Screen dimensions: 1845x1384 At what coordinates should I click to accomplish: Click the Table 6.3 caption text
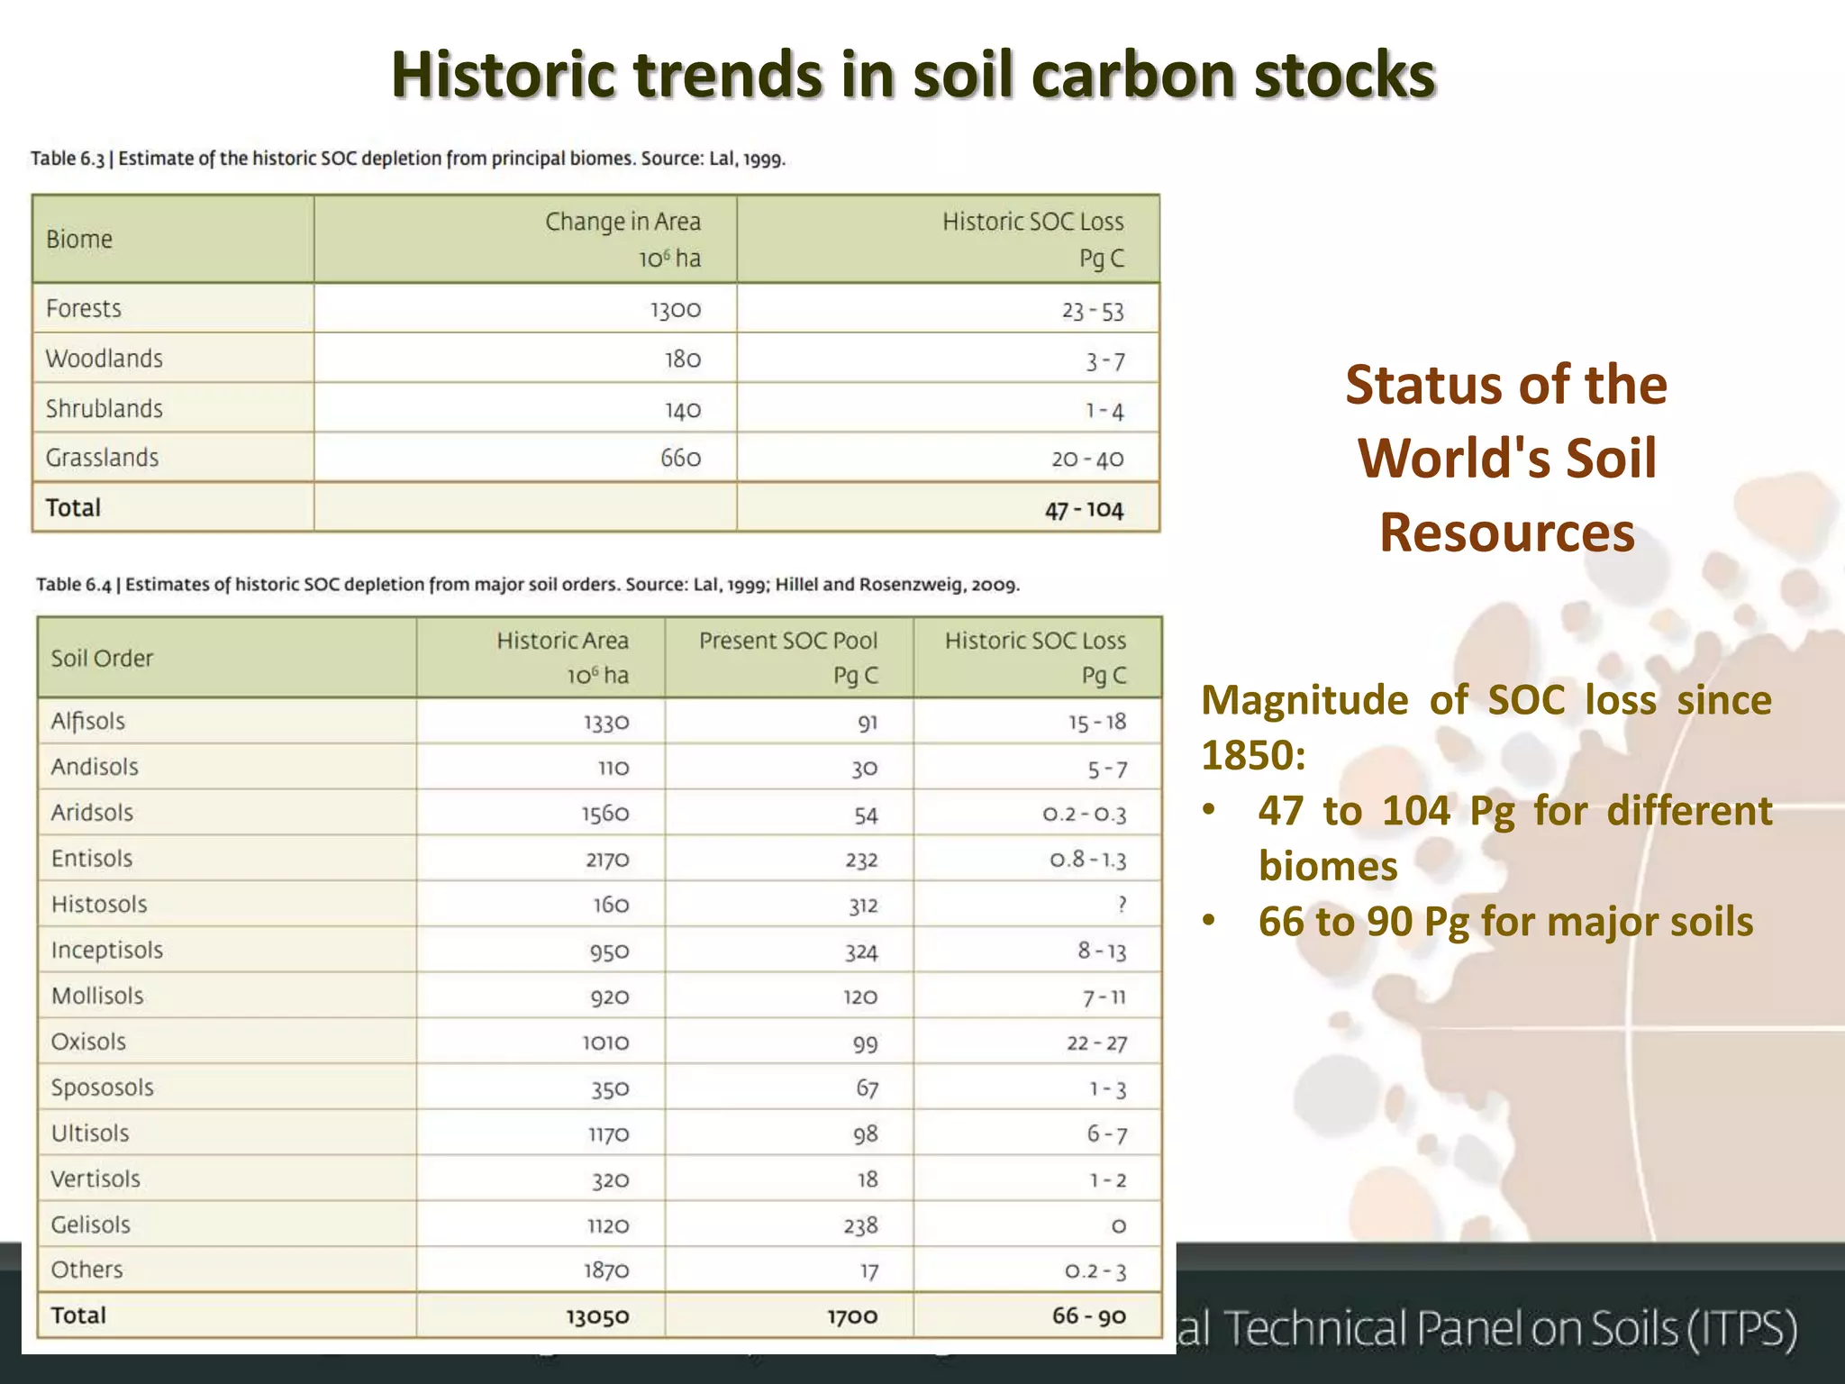pyautogui.click(x=408, y=159)
